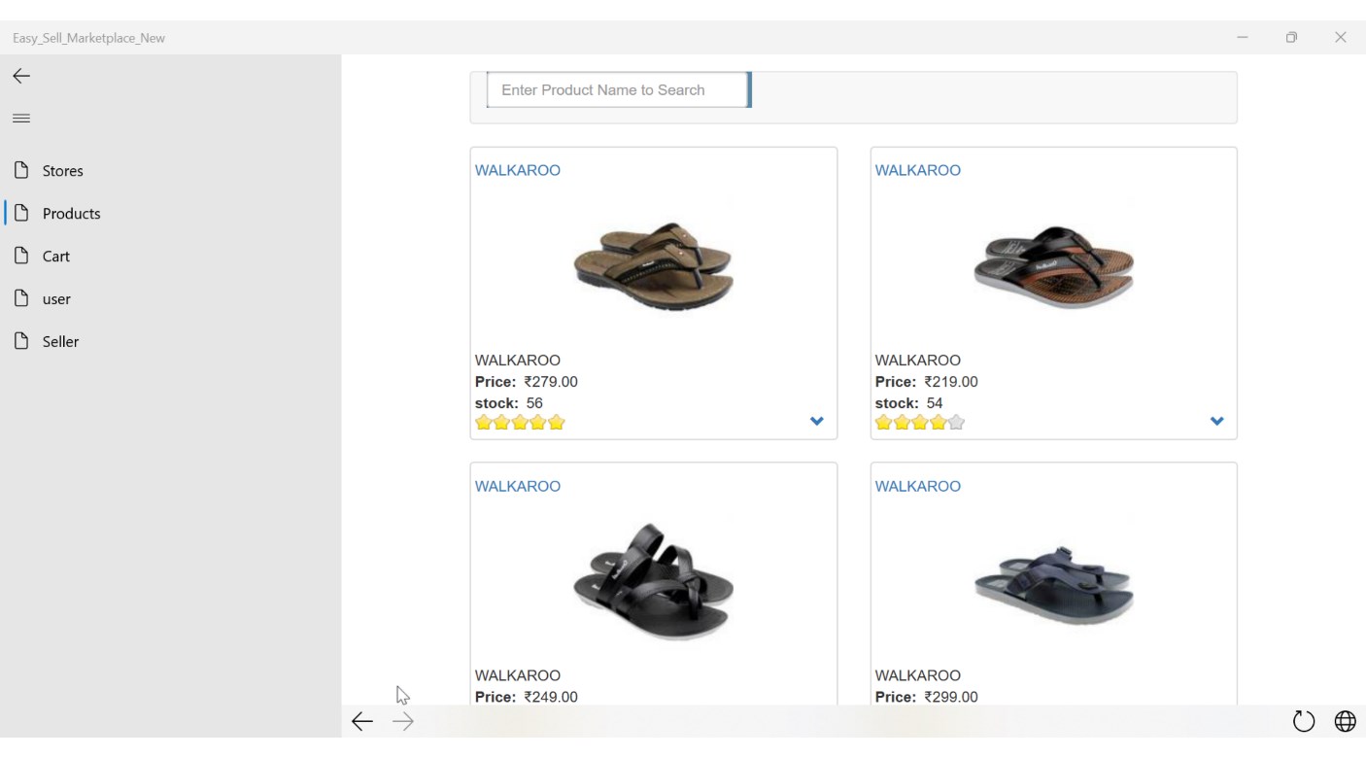1366x758 pixels.
Task: Click the Cart page icon
Action: click(x=21, y=257)
